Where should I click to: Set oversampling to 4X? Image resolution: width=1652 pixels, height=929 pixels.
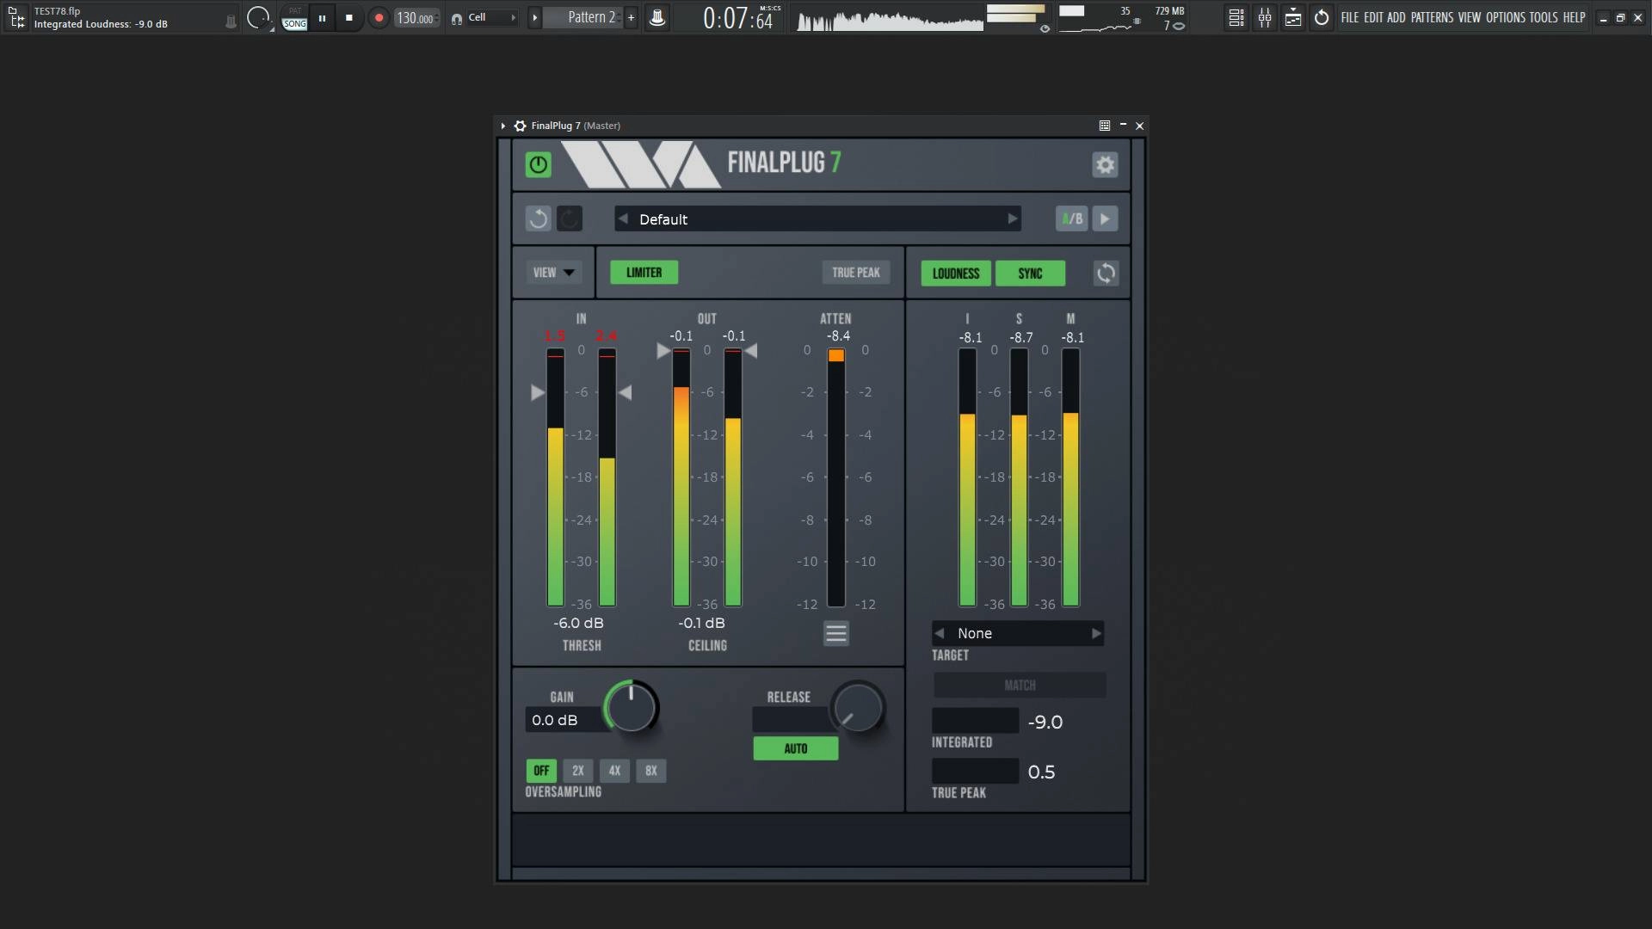pos(614,771)
